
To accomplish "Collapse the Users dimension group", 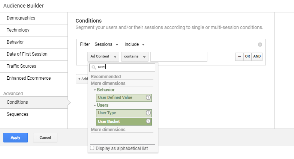I will (95, 105).
